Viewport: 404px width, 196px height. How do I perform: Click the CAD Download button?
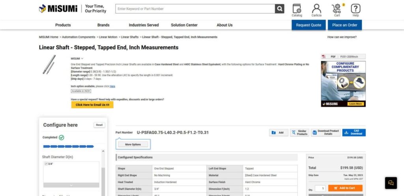pyautogui.click(x=354, y=133)
